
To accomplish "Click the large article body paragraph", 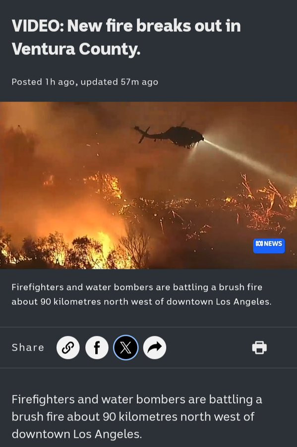I will (137, 417).
